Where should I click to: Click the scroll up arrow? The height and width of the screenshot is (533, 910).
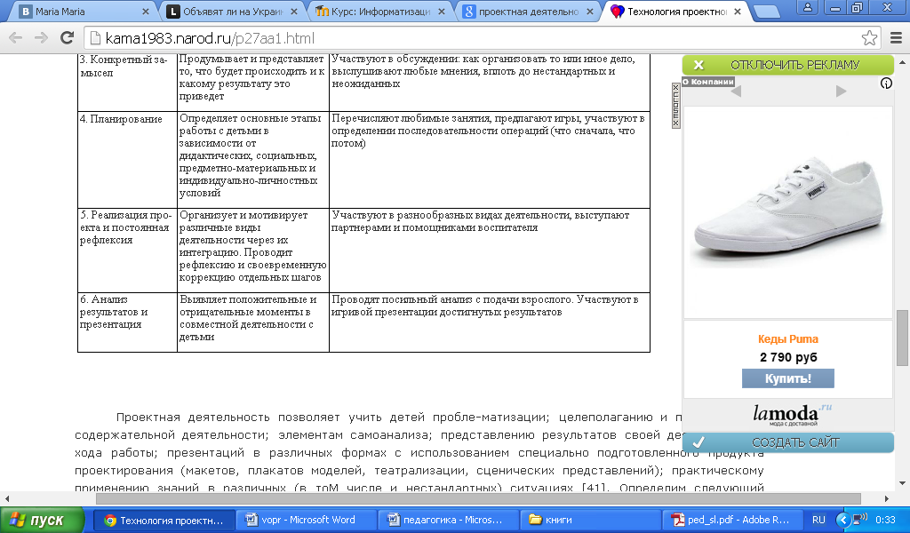902,61
